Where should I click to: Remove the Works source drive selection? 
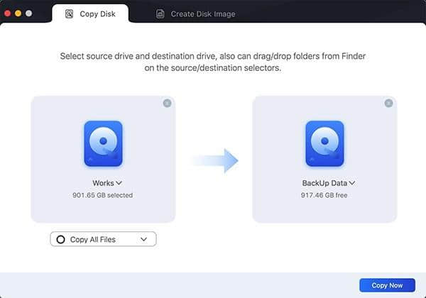[x=167, y=103]
